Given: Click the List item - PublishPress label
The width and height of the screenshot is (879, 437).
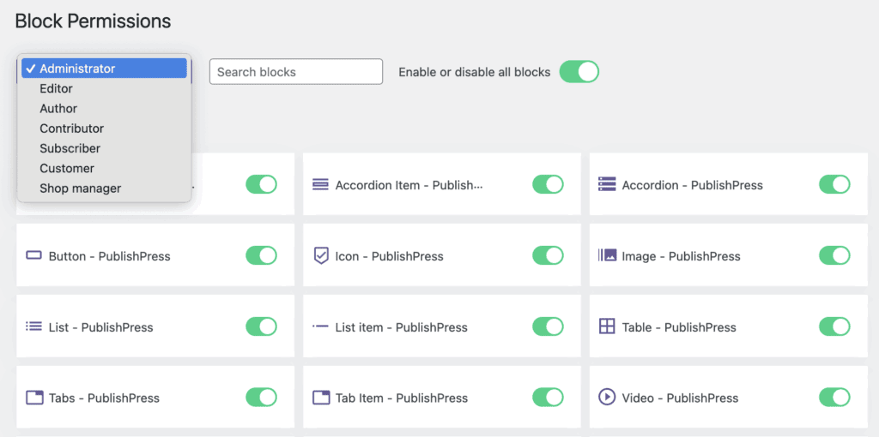Looking at the screenshot, I should (x=402, y=327).
